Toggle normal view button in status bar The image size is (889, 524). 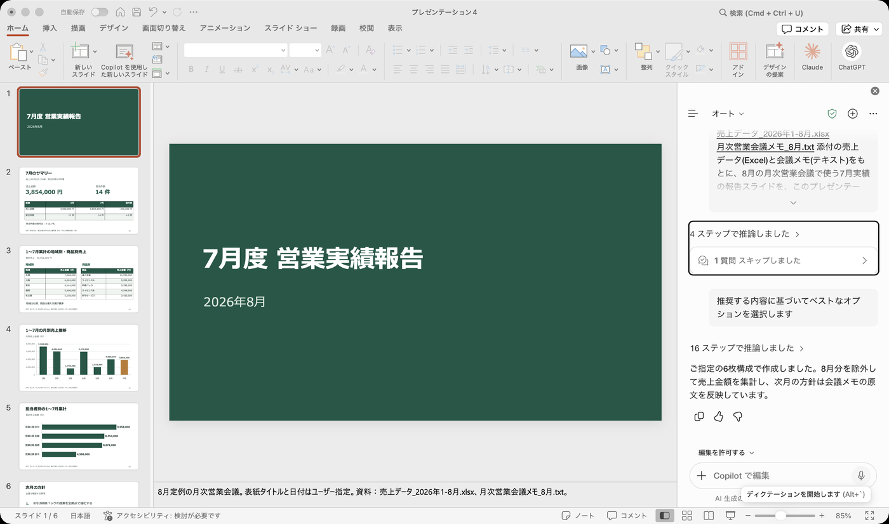(x=664, y=516)
